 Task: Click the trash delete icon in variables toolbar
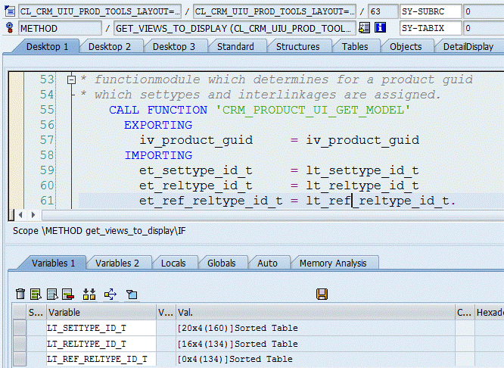(x=20, y=294)
